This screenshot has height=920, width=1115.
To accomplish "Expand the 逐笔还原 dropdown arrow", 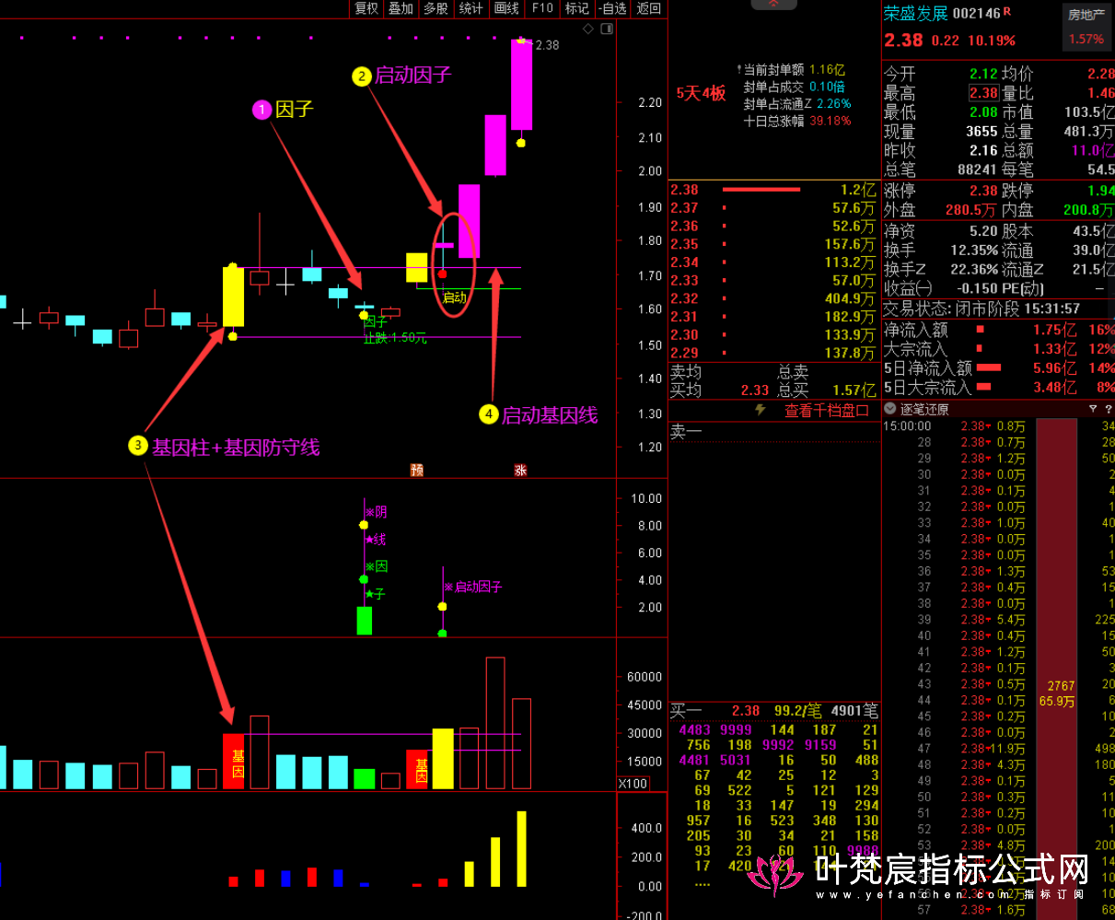I will click(889, 409).
